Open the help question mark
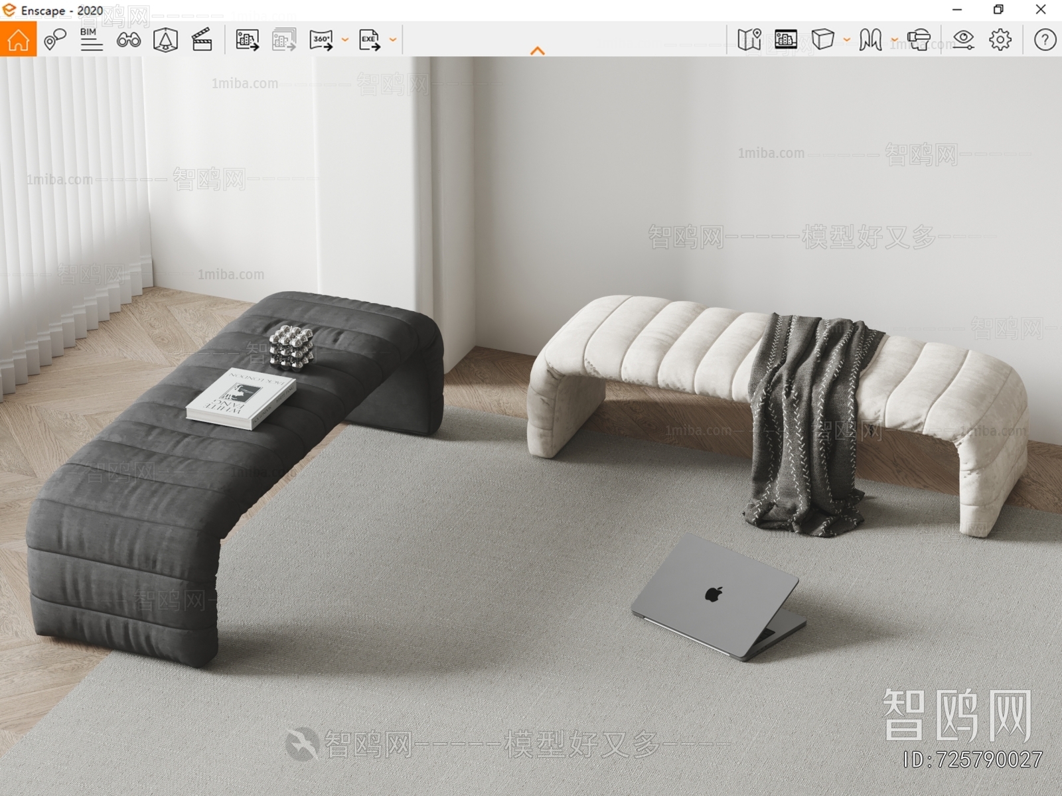The image size is (1062, 796). coord(1045,40)
